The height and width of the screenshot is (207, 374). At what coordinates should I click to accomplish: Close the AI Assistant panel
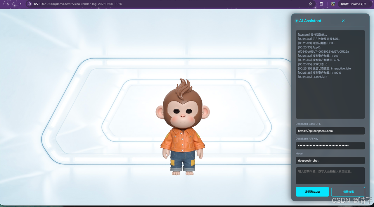tap(343, 21)
